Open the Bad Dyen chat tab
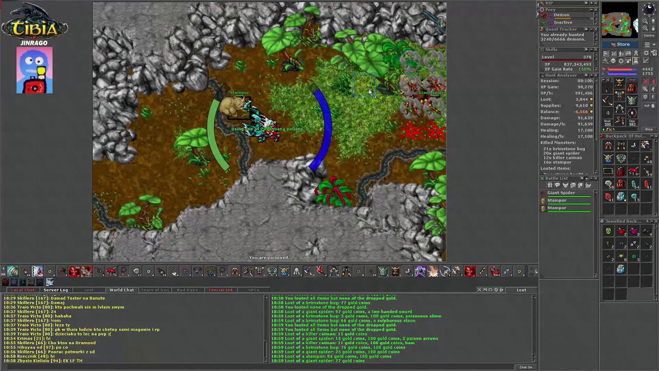 pyautogui.click(x=187, y=290)
